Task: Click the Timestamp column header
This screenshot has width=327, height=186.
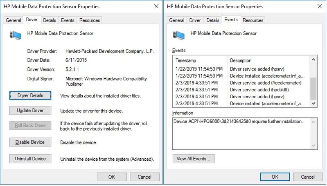Action: coord(200,60)
